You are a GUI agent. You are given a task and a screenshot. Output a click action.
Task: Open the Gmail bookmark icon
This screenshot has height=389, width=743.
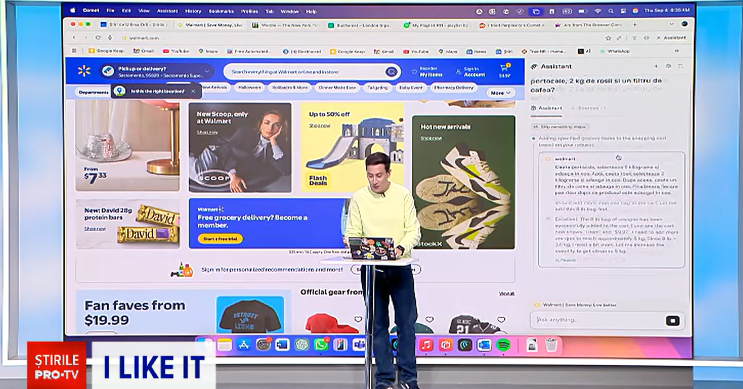(135, 51)
